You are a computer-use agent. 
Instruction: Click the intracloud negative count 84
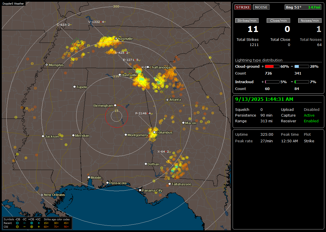point(297,89)
